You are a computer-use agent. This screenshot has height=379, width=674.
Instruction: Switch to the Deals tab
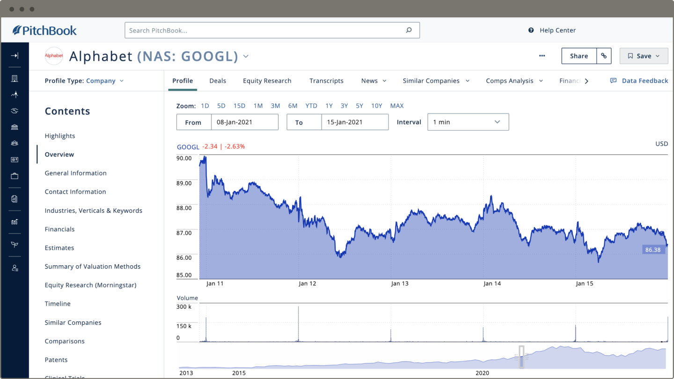pos(218,81)
